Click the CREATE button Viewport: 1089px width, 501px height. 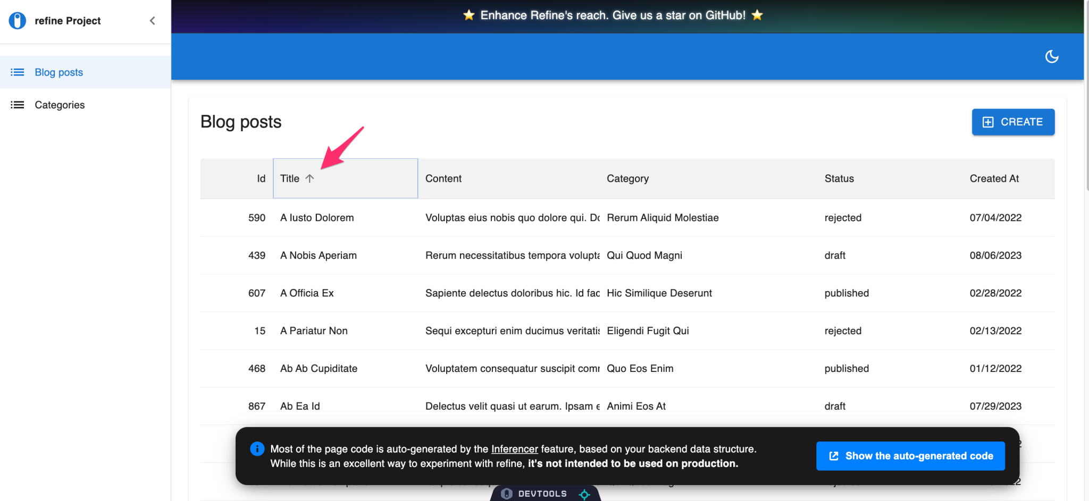pos(1012,122)
